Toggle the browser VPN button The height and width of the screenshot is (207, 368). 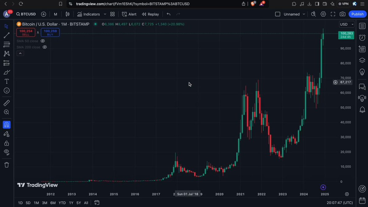pos(343,4)
